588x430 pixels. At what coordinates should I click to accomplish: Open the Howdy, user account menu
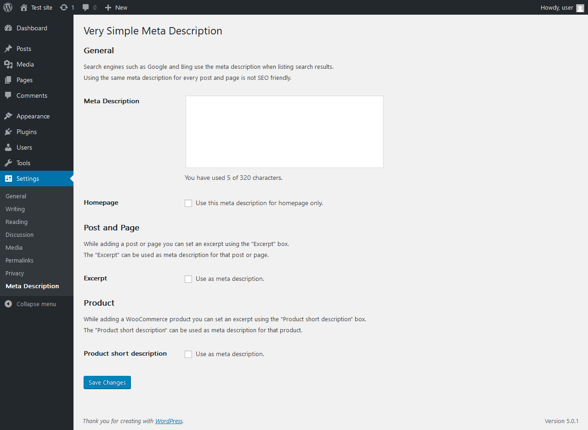point(557,7)
